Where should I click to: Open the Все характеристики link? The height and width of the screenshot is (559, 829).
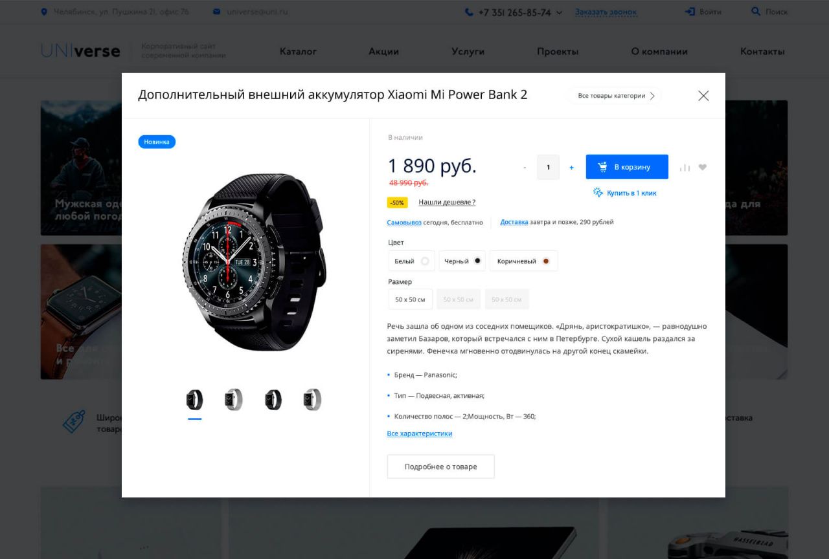(420, 433)
